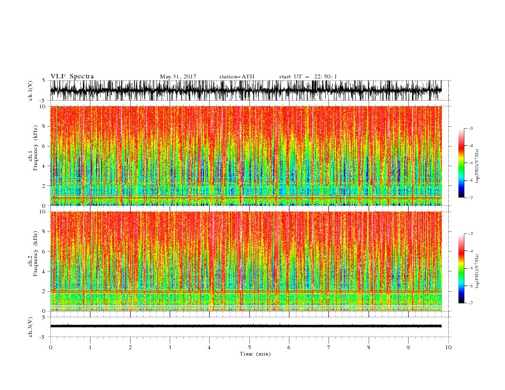Click the ch.1 colorbar "-5" tick label
505x390 pixels.
pos(471,163)
